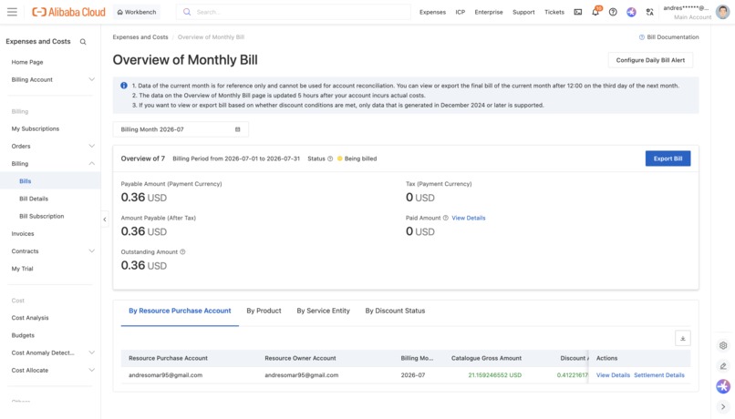Screen dimensions: 735x419
Task: Open the hamburger navigation menu
Action: [12, 12]
